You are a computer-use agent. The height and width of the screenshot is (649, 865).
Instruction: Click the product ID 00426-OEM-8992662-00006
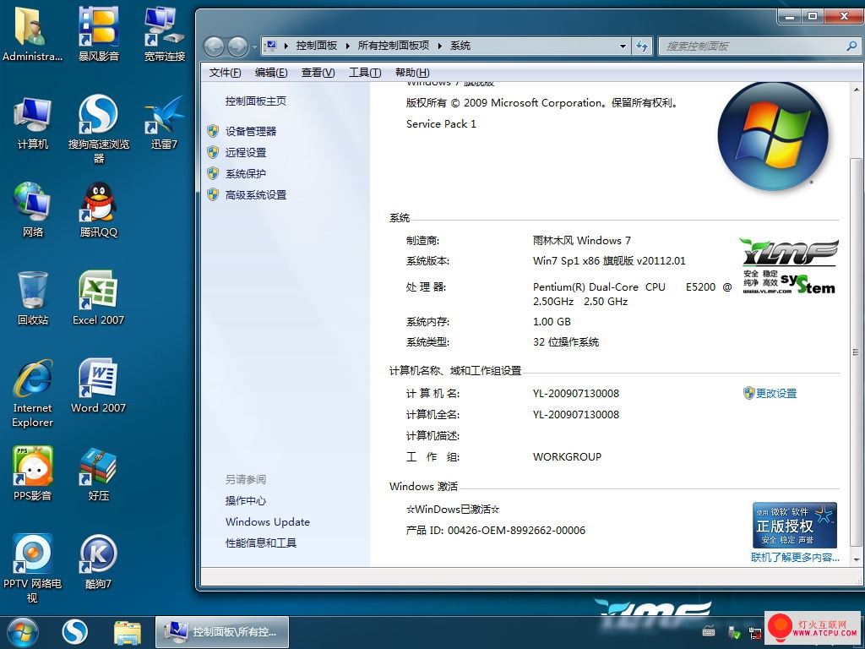click(x=516, y=531)
